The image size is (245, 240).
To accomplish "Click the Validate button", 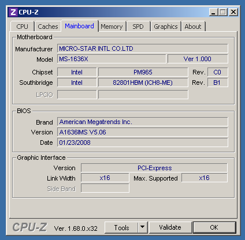I will click(x=170, y=227).
